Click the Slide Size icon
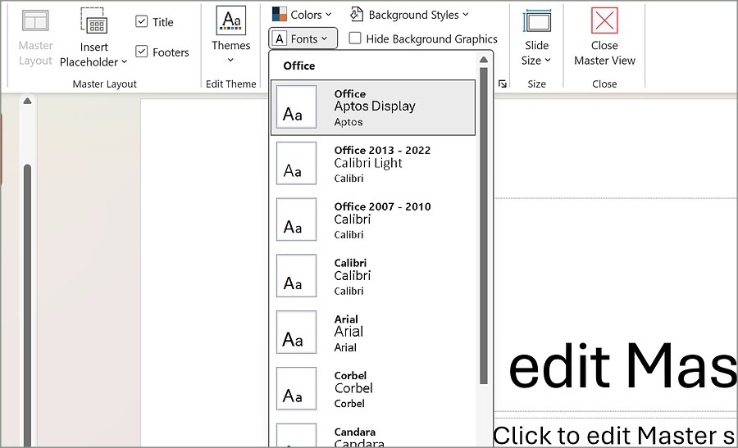Image resolution: width=738 pixels, height=448 pixels. (x=537, y=21)
